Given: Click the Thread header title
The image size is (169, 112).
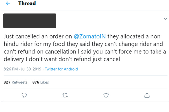Looking at the screenshot, I should [x=27, y=4].
